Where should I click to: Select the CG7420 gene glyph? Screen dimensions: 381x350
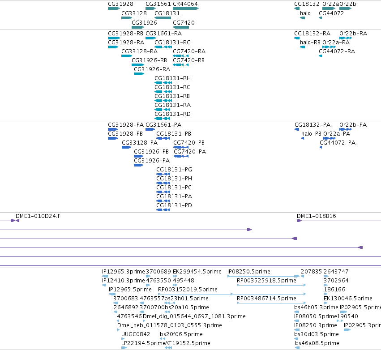point(181,27)
